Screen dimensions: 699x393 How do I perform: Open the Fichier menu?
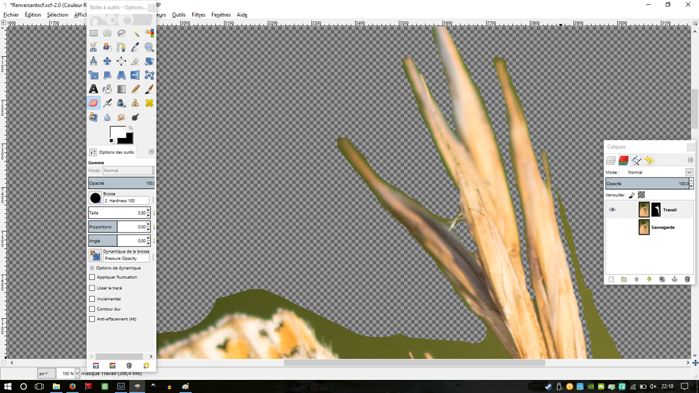tap(11, 15)
